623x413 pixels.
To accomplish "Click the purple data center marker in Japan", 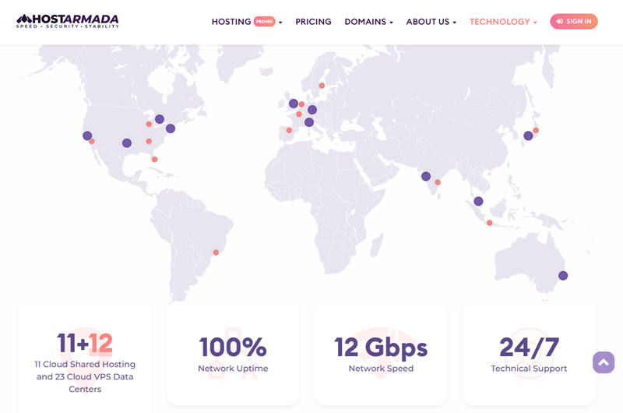I will [x=528, y=136].
